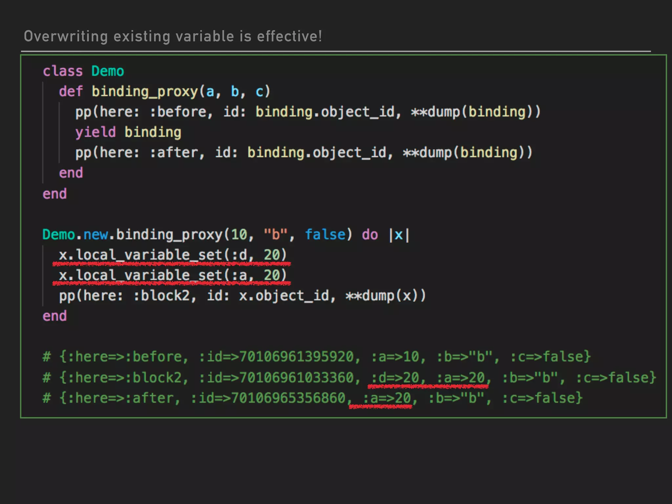Click underlined ':d=>20, :a=>20' in block2 comment
Image resolution: width=672 pixels, height=504 pixels.
click(x=428, y=378)
